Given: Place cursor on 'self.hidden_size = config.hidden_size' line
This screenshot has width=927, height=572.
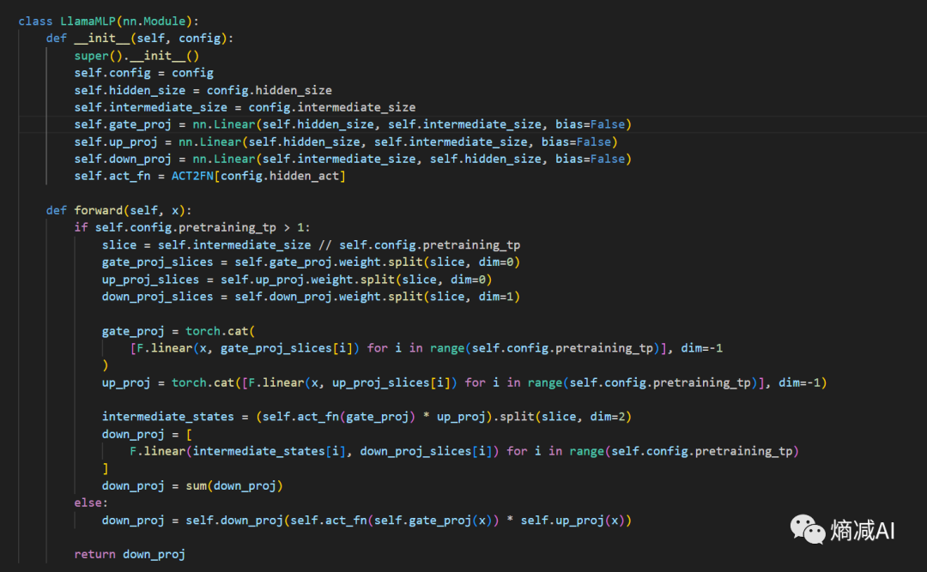Looking at the screenshot, I should [203, 90].
